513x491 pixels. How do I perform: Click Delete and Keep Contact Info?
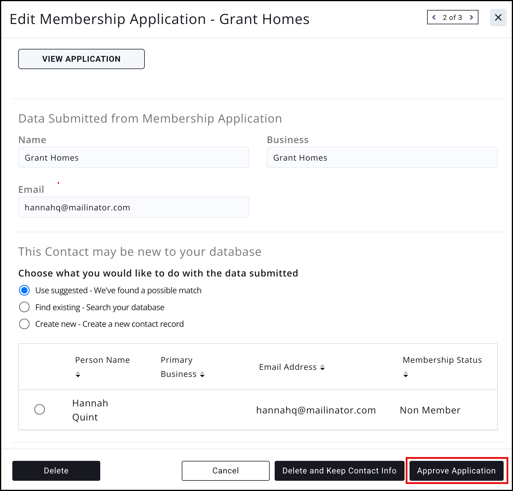(339, 471)
